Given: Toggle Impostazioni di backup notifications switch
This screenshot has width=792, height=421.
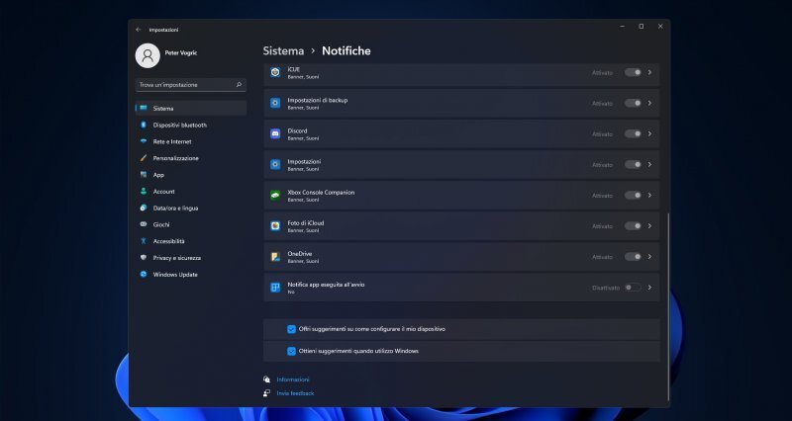Looking at the screenshot, I should [633, 104].
